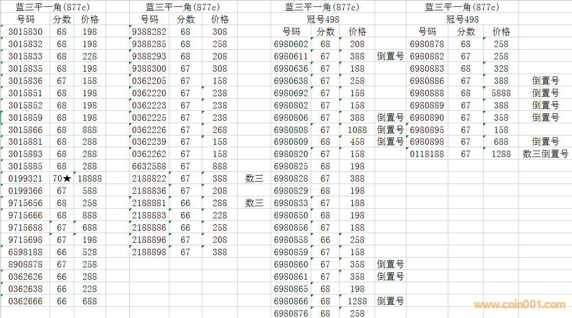The image size is (572, 318).
Task: Click serial number cell 0362666
Action: point(26,301)
